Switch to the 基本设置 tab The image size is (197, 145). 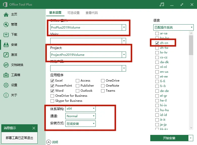pyautogui.click(x=55, y=13)
